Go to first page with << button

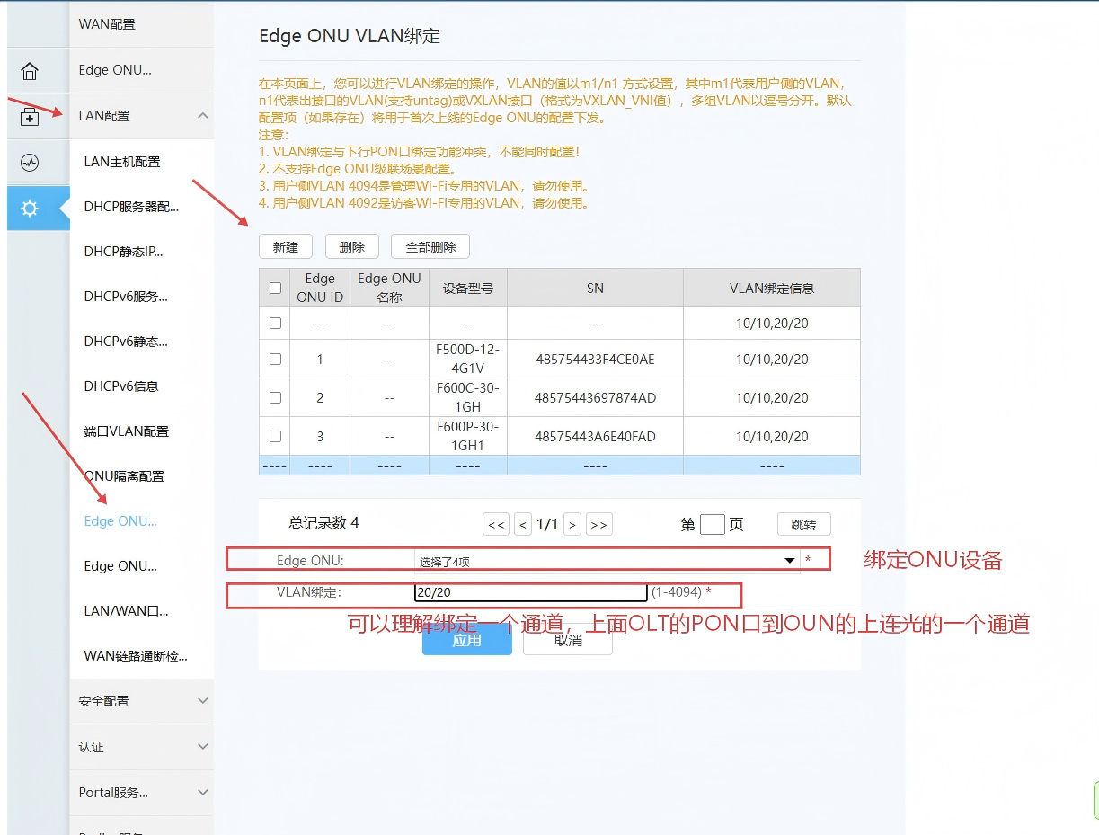pyautogui.click(x=496, y=524)
